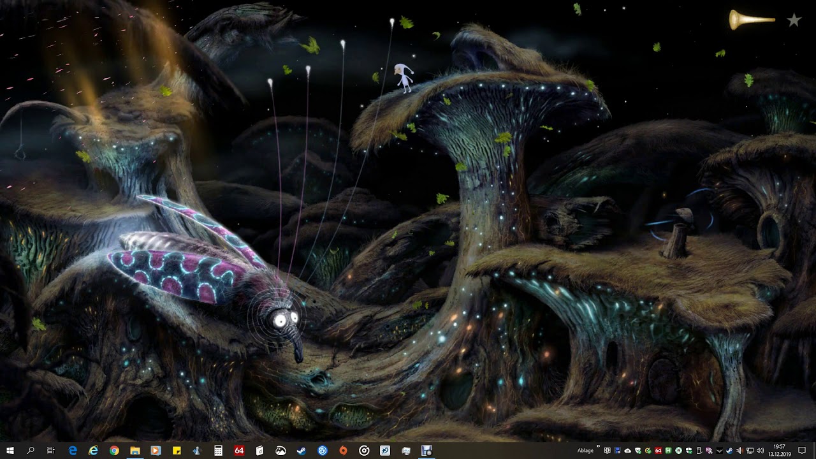Open the red 64 taskbar app
Image resolution: width=816 pixels, height=459 pixels.
point(239,451)
